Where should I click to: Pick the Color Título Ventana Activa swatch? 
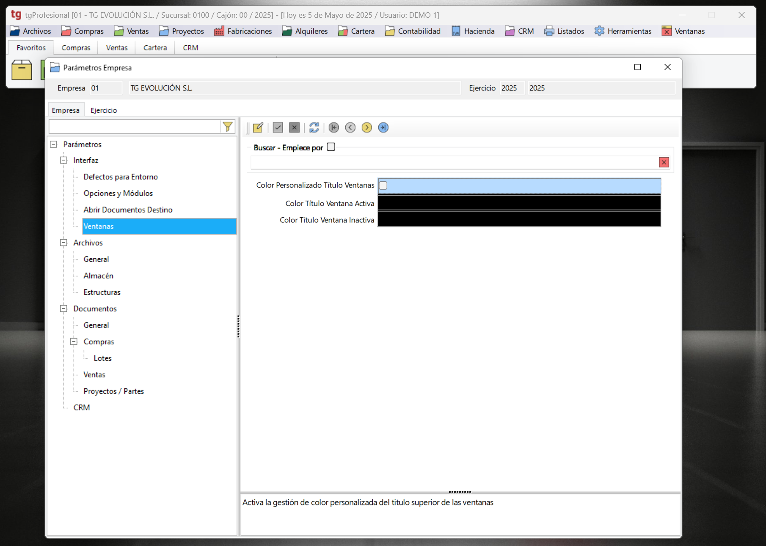pos(519,203)
